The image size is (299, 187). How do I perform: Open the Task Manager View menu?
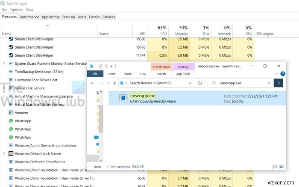[29, 10]
